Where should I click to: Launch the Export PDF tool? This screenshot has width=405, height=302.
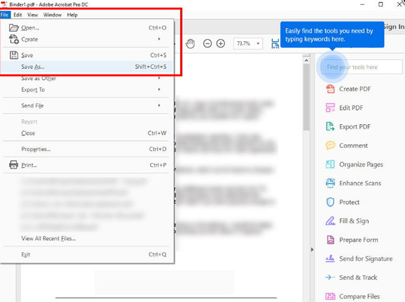tap(354, 127)
